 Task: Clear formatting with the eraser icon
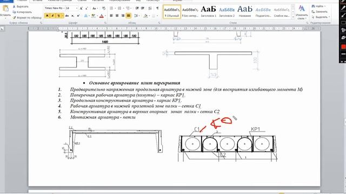[104, 9]
